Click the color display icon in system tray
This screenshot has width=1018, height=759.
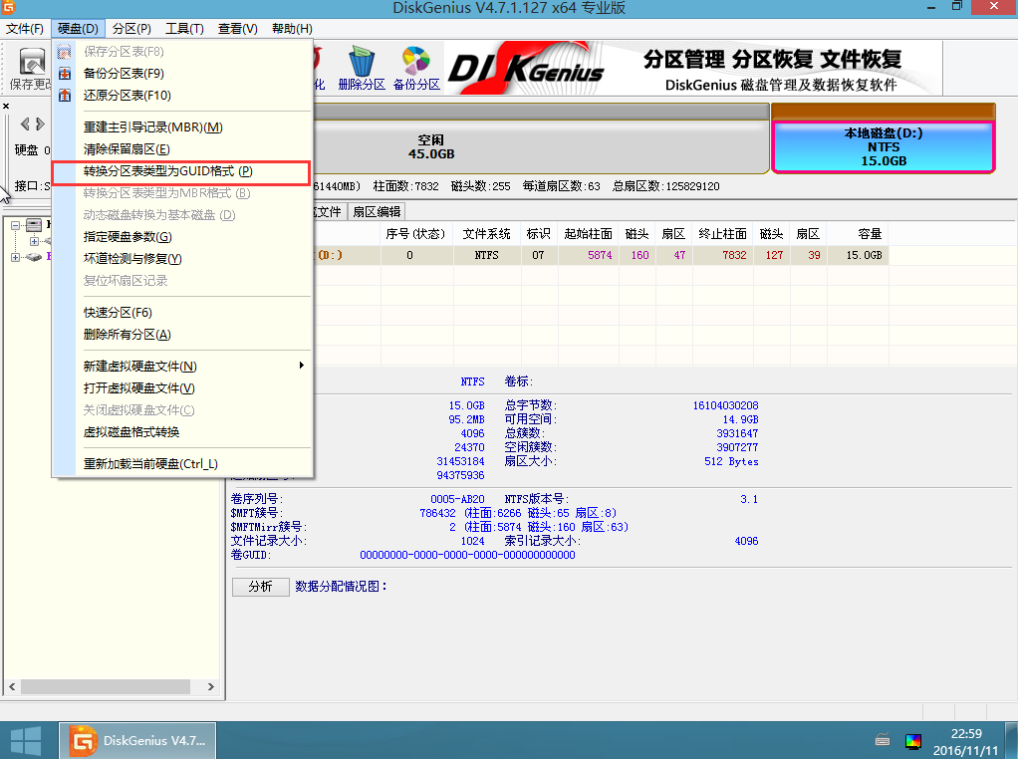(912, 741)
